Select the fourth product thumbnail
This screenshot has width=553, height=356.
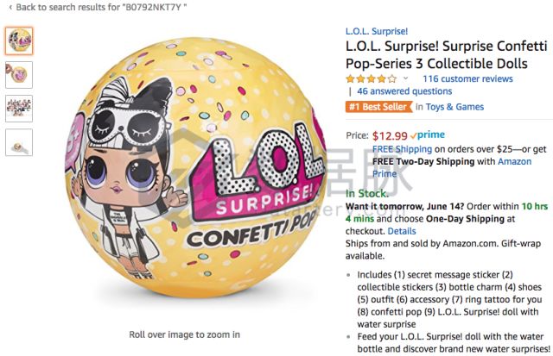click(x=19, y=142)
